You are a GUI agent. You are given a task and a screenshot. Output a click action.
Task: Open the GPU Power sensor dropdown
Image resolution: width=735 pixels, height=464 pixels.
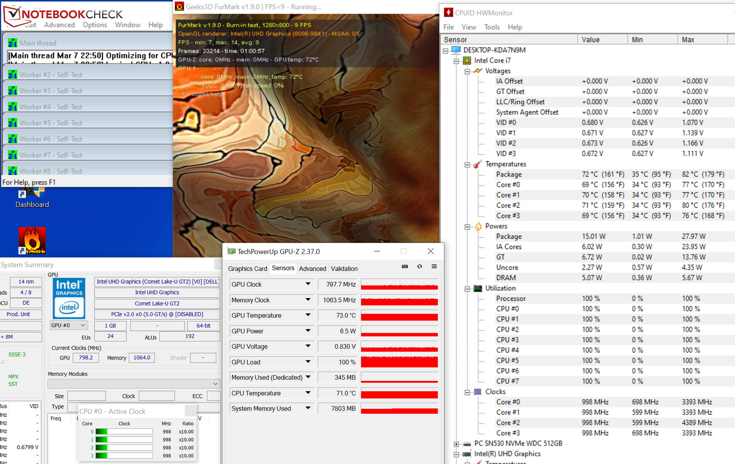click(308, 331)
